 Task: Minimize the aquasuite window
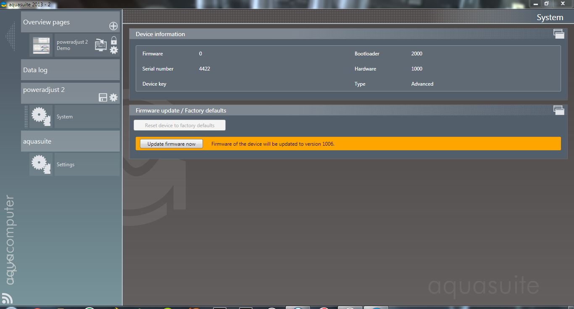pyautogui.click(x=535, y=4)
